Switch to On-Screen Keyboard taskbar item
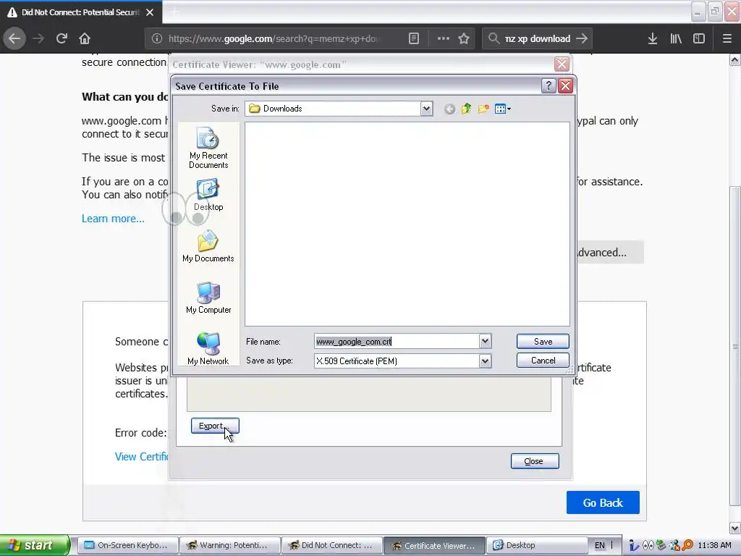 coord(127,545)
